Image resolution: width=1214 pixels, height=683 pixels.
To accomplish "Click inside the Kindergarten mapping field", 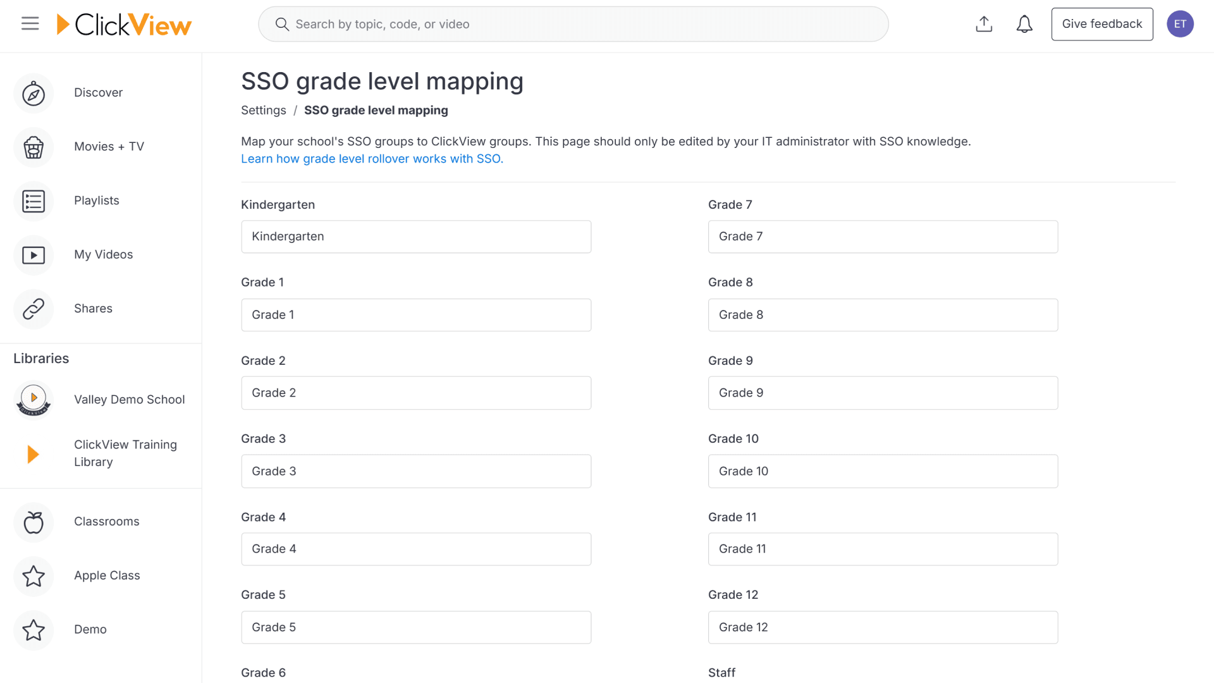I will point(415,237).
